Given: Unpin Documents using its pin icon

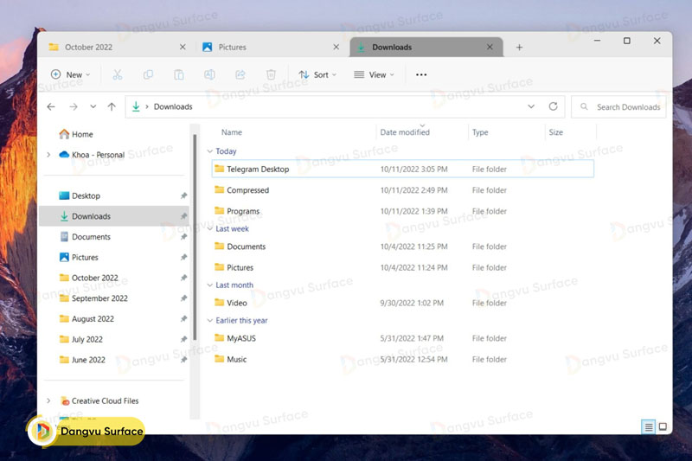Looking at the screenshot, I should coord(183,237).
